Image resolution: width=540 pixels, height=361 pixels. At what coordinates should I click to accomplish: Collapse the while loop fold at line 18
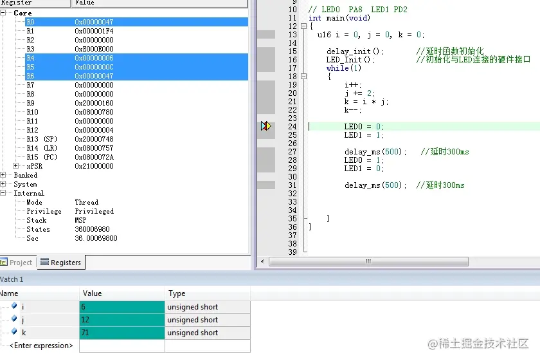point(303,76)
